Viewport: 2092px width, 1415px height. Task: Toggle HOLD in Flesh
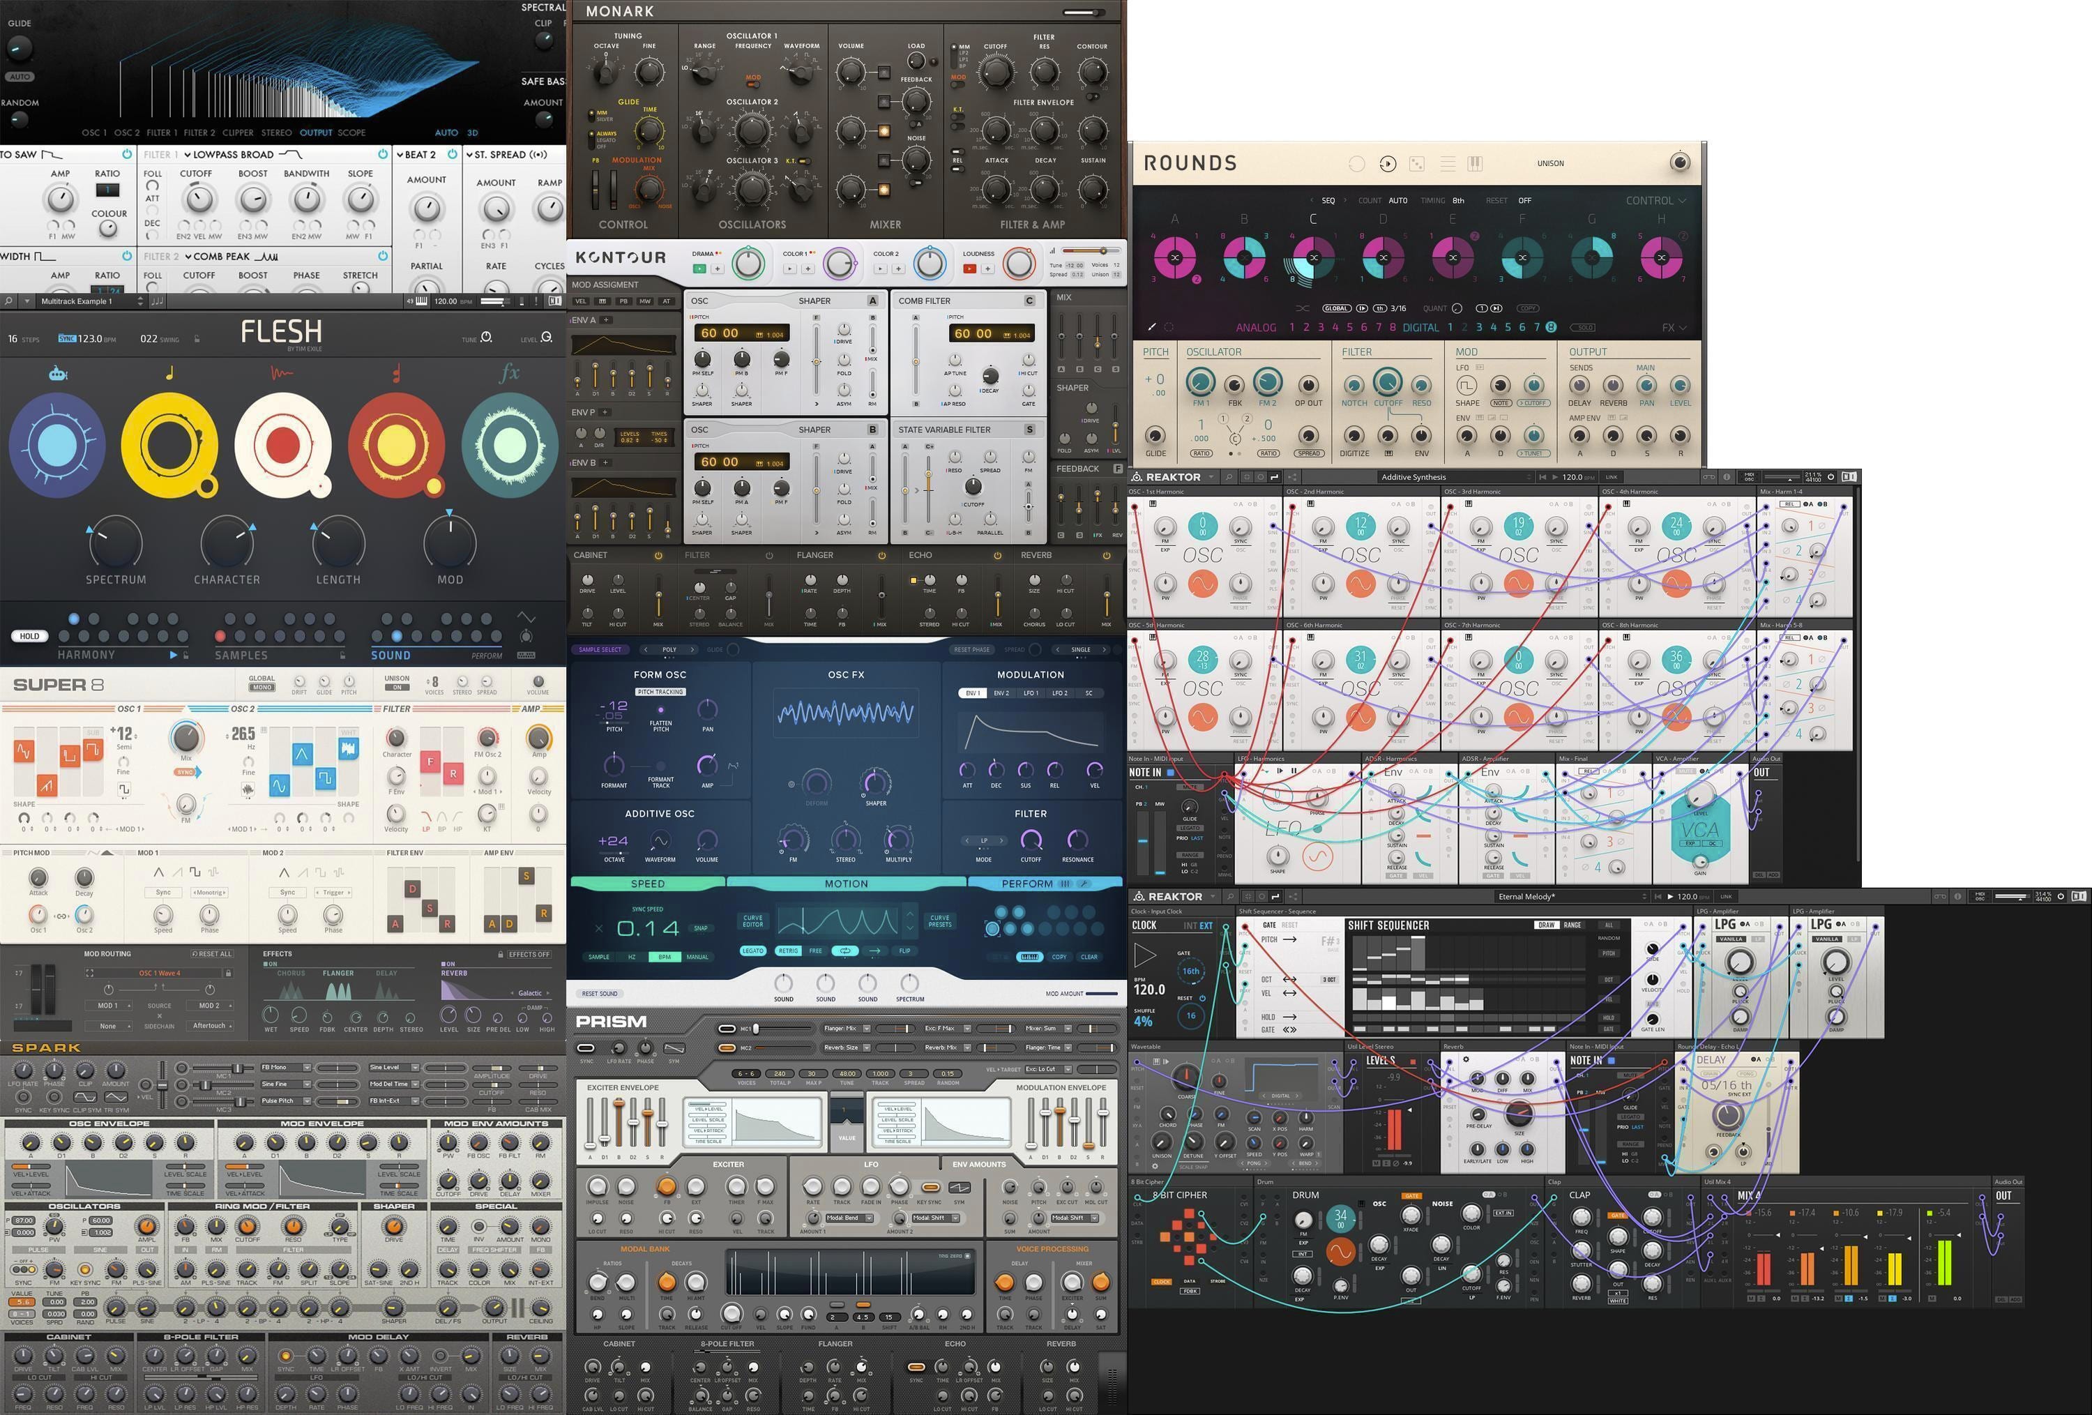(29, 635)
